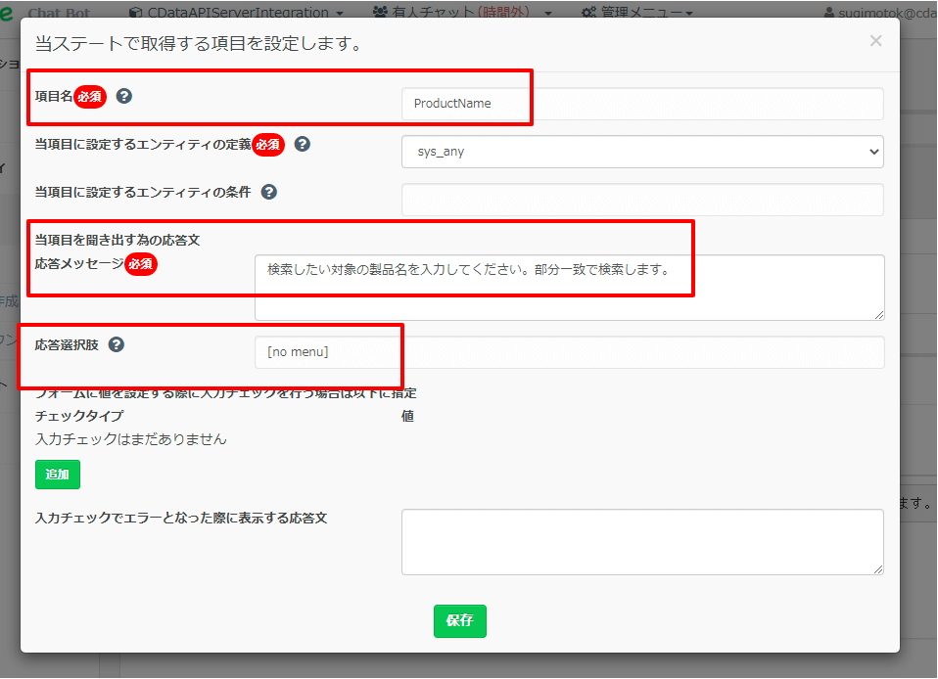938x679 pixels.
Task: Click the 値 column header
Action: pyautogui.click(x=407, y=416)
